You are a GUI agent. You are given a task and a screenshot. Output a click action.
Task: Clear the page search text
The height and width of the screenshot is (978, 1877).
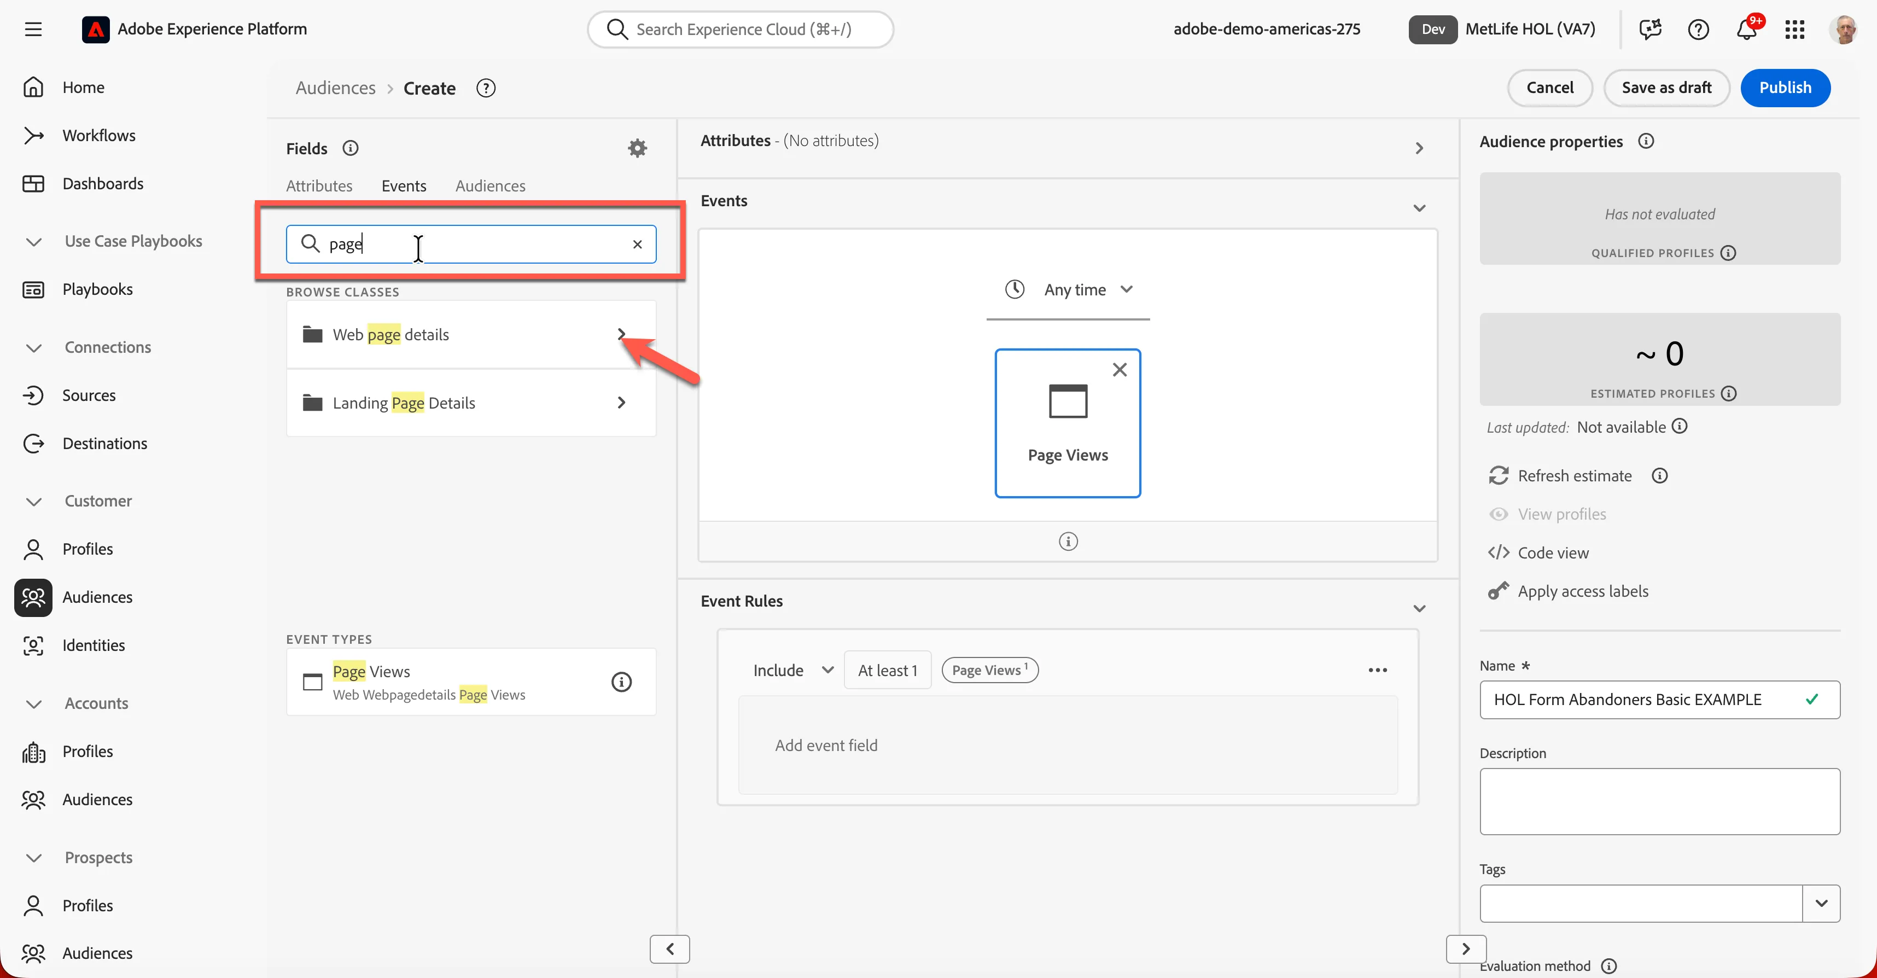[x=637, y=244]
